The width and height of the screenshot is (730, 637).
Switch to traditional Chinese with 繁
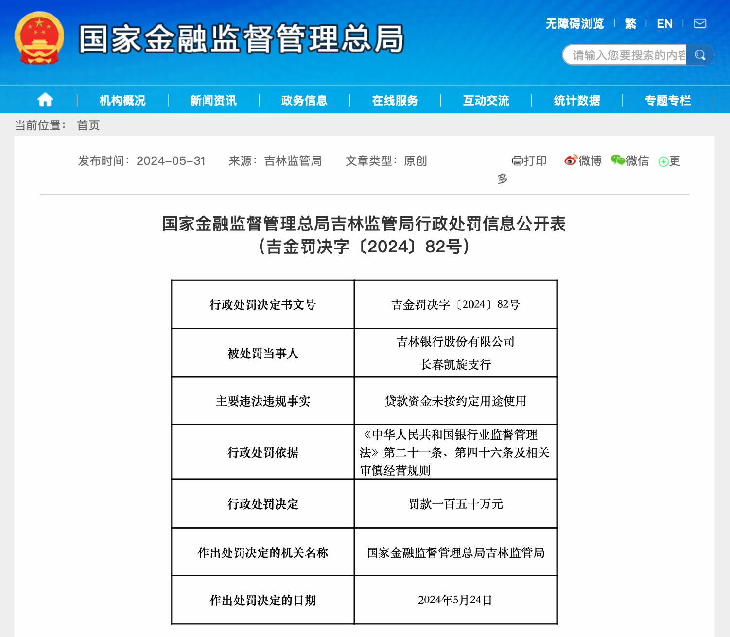630,24
